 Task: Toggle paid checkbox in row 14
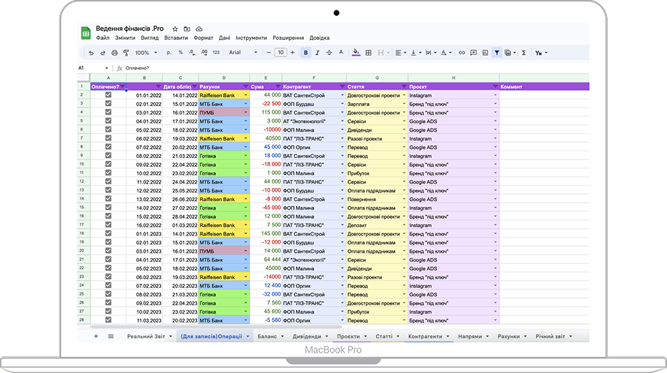(x=108, y=199)
